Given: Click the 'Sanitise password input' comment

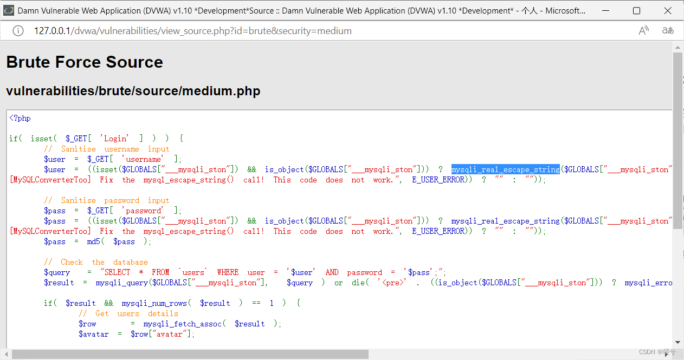Looking at the screenshot, I should click(x=107, y=200).
